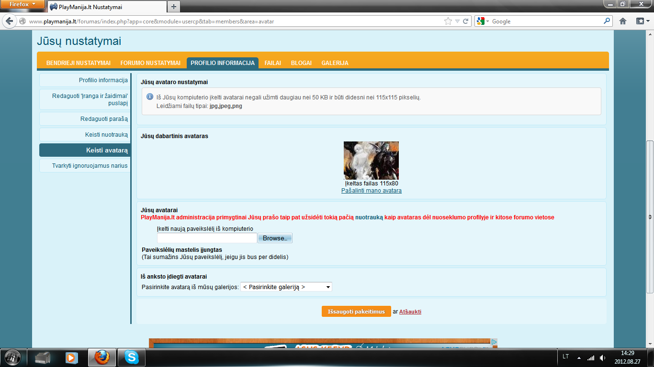
Task: Bookmark this page with the star icon
Action: 448,21
